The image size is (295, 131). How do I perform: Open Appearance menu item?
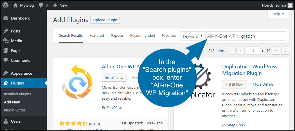click(23, 73)
